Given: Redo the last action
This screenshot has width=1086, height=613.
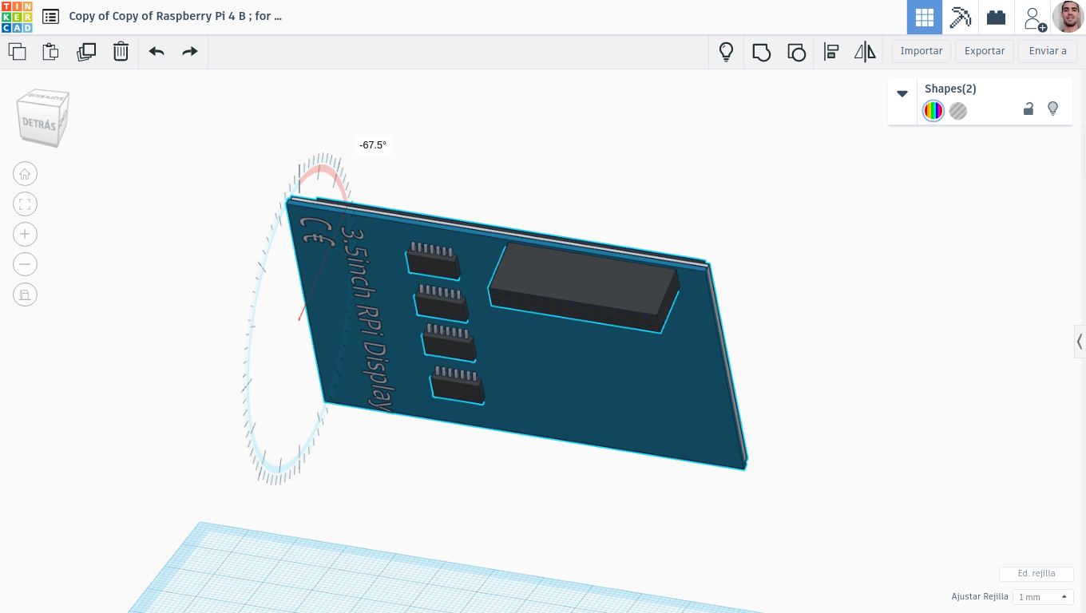Looking at the screenshot, I should click(189, 52).
